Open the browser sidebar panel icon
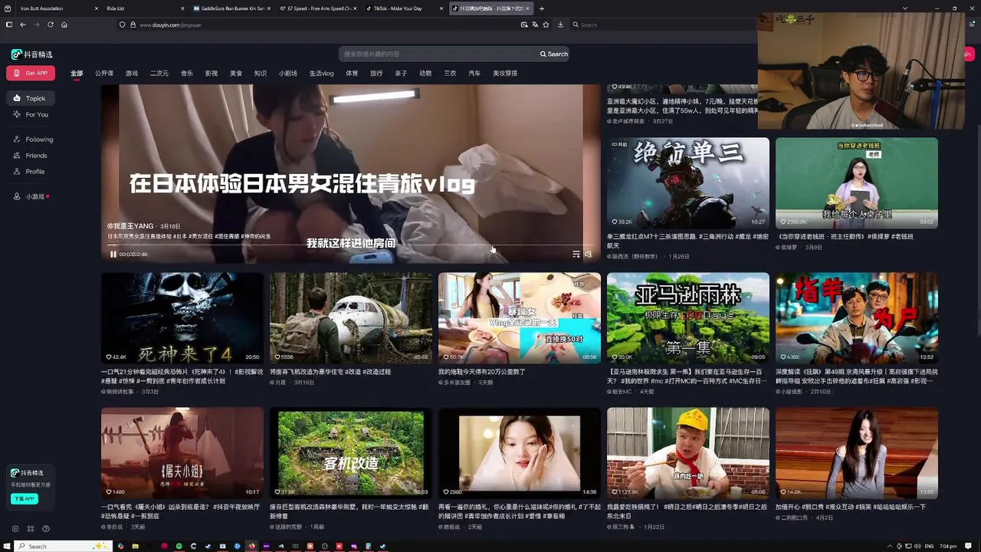Screen dimensions: 981x552 pyautogui.click(x=9, y=25)
